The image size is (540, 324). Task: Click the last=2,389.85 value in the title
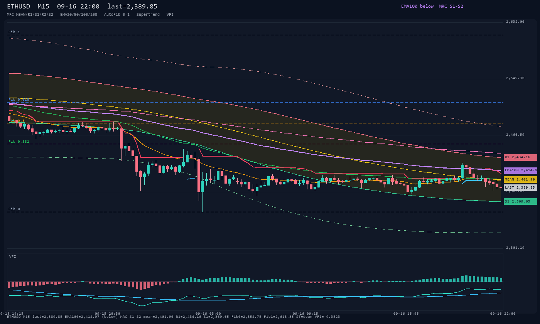coord(132,7)
